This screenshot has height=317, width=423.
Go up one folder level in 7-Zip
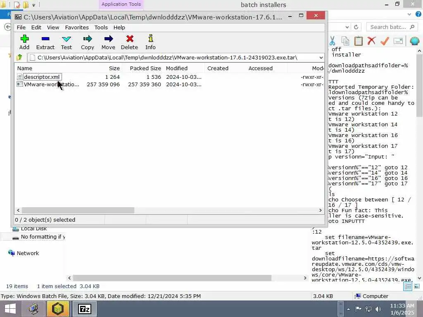19,57
